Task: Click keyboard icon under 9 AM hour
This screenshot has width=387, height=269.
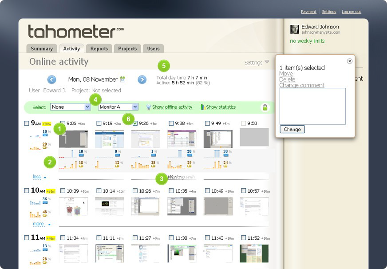Action: point(45,135)
